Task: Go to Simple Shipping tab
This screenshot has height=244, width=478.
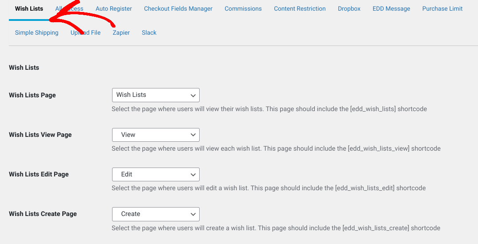Action: [x=36, y=32]
